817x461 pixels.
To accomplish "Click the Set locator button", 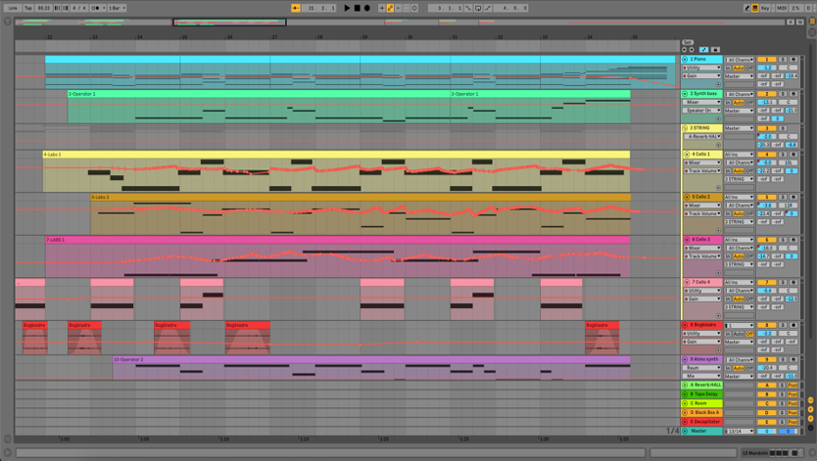I will point(688,43).
